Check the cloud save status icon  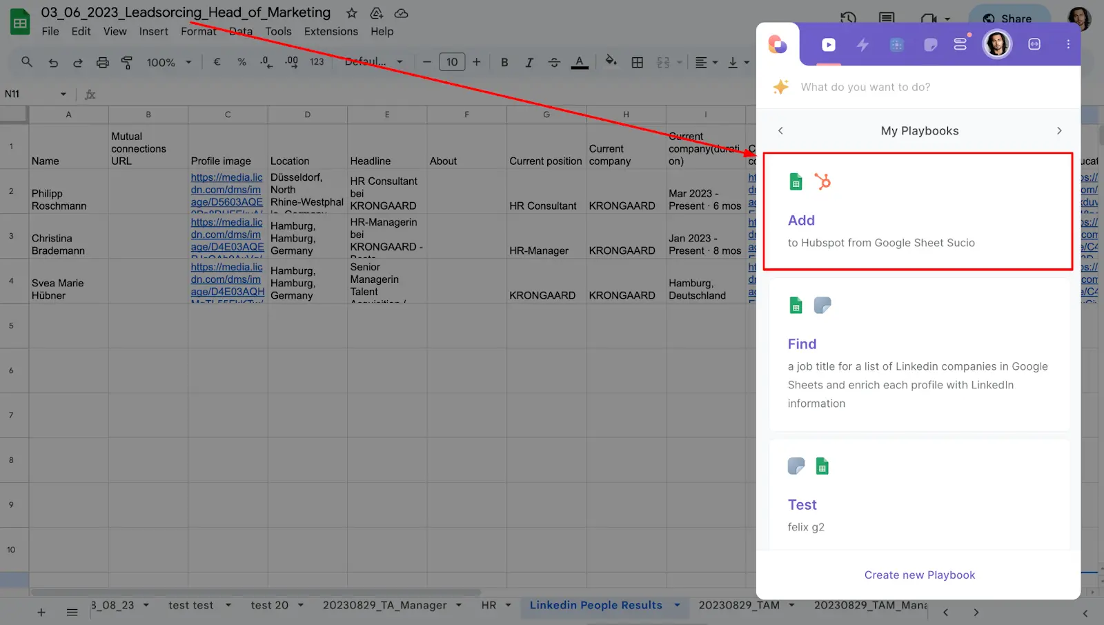click(401, 13)
